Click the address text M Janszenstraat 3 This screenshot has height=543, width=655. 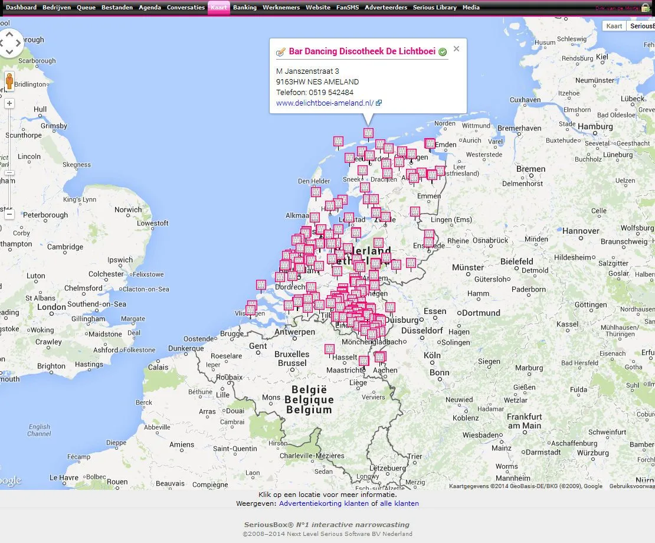[x=307, y=71]
